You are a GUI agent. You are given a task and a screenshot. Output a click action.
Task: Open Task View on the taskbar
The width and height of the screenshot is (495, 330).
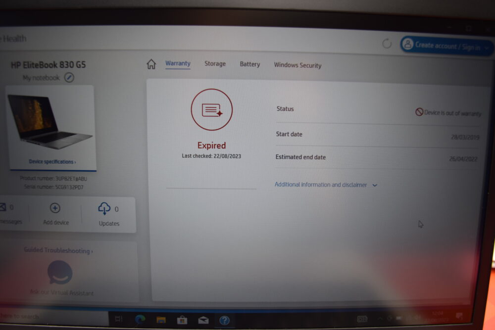coord(119,319)
